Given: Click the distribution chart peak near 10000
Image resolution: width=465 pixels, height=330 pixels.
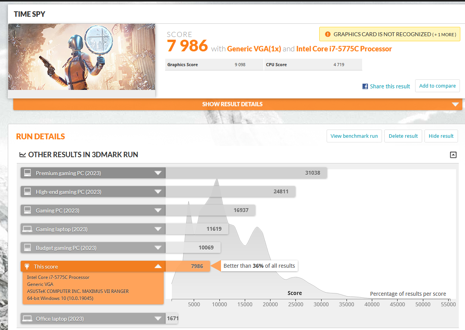Looking at the screenshot, I should (217, 180).
